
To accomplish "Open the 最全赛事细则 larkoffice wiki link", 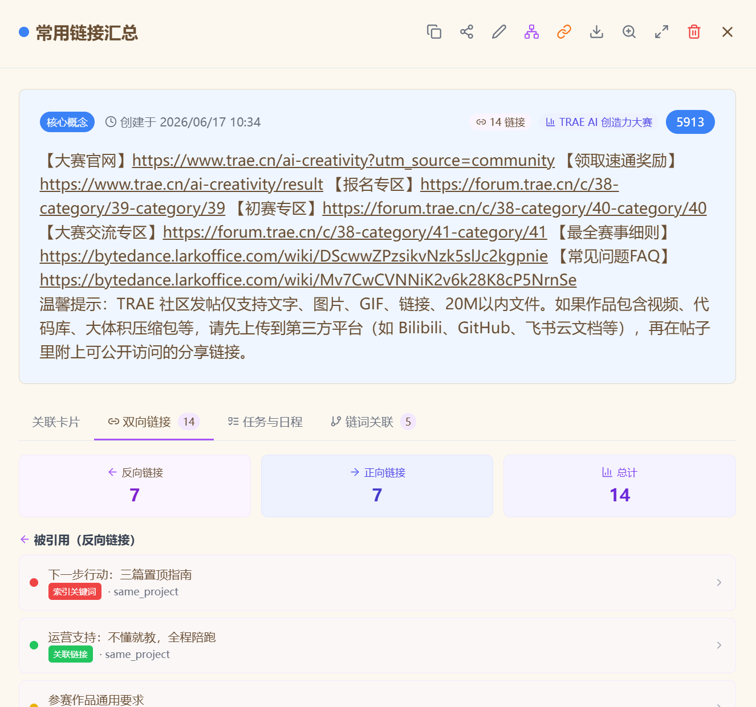I will tap(294, 256).
